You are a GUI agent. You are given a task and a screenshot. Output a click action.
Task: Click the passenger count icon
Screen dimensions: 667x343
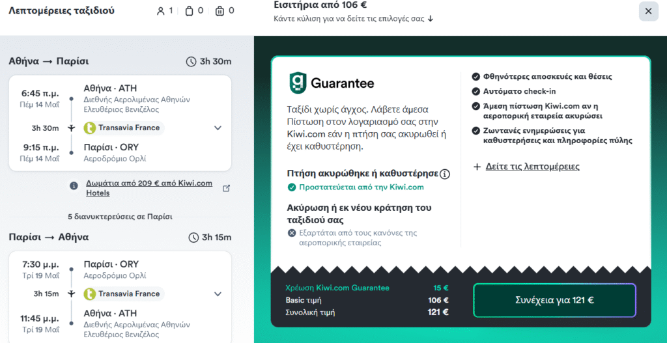point(161,11)
